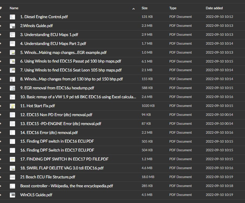This screenshot has width=245, height=203.
Task: Click the file icon for 2.Winols Guide.pdf
Action: pyautogui.click(x=12, y=26)
